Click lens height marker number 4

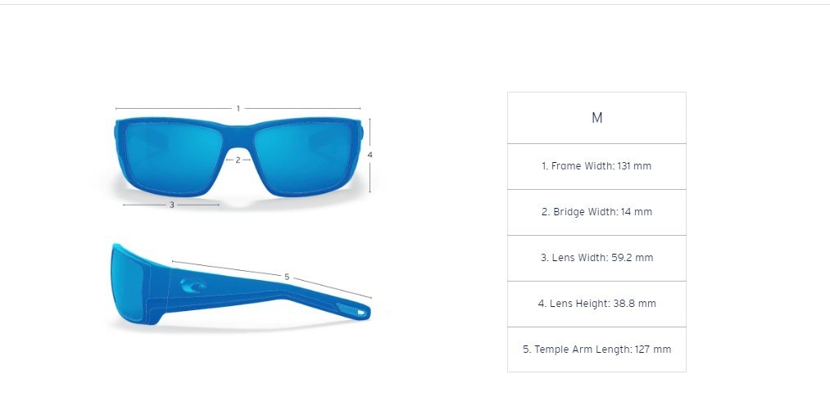[370, 155]
